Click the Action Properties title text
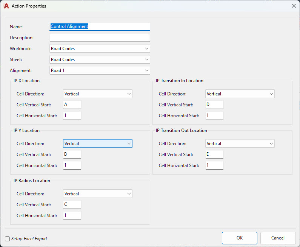The height and width of the screenshot is (247, 300). pos(29,6)
